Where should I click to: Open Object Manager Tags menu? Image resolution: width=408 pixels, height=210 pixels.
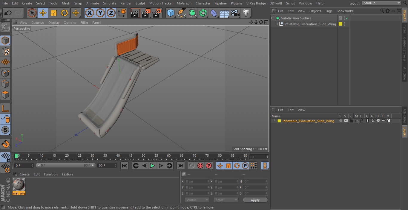[x=329, y=11]
